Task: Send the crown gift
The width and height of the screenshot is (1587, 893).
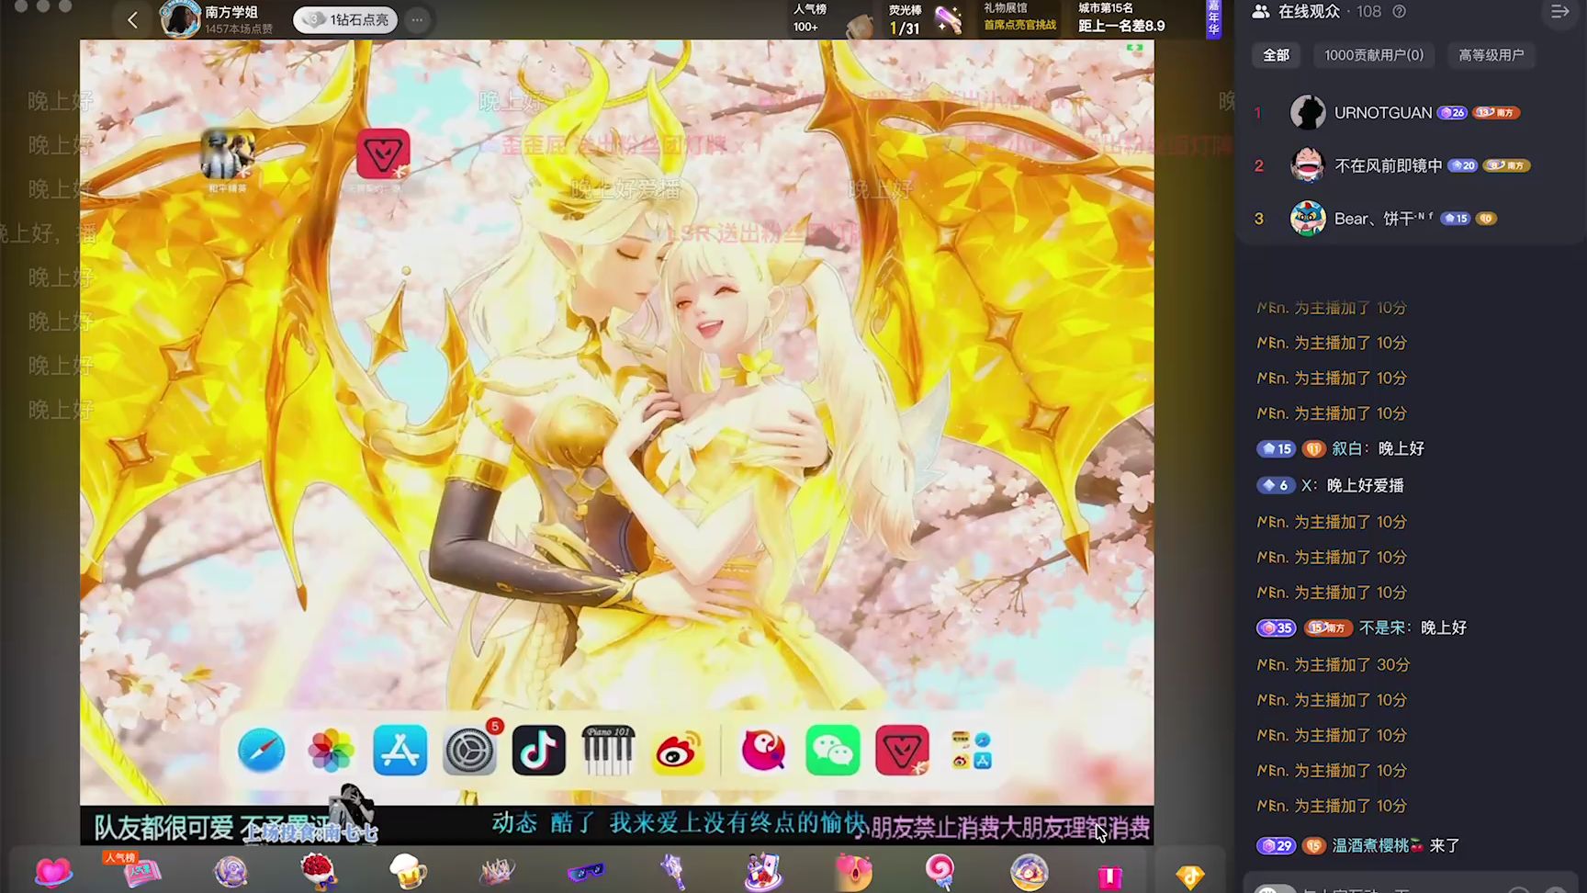Action: point(497,871)
